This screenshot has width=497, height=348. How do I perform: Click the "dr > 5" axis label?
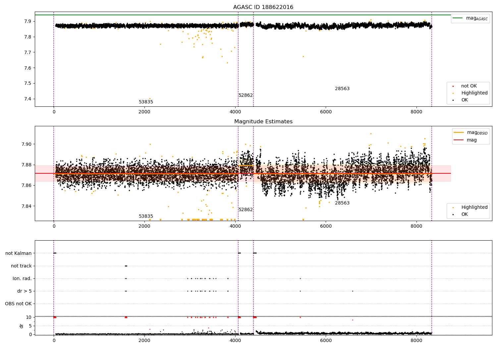pyautogui.click(x=25, y=291)
